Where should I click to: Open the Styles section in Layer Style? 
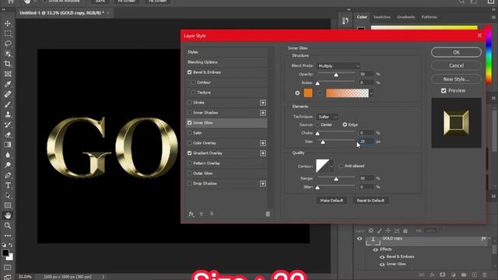[x=226, y=52]
